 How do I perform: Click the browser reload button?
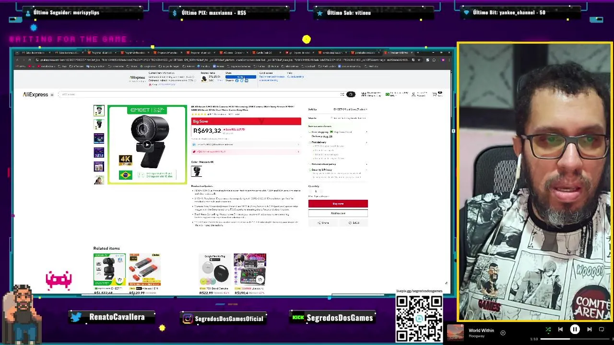(x=30, y=60)
